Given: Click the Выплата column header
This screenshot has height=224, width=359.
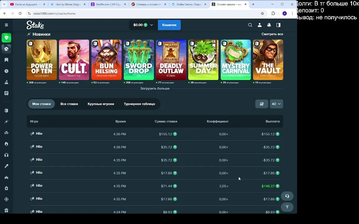Looking at the screenshot, I should point(272,121).
